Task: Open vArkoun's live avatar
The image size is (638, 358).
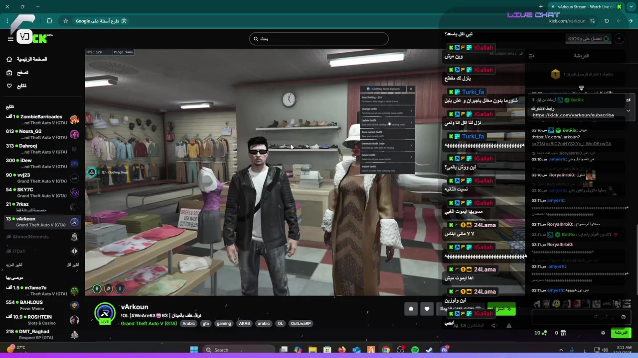Action: (x=105, y=313)
